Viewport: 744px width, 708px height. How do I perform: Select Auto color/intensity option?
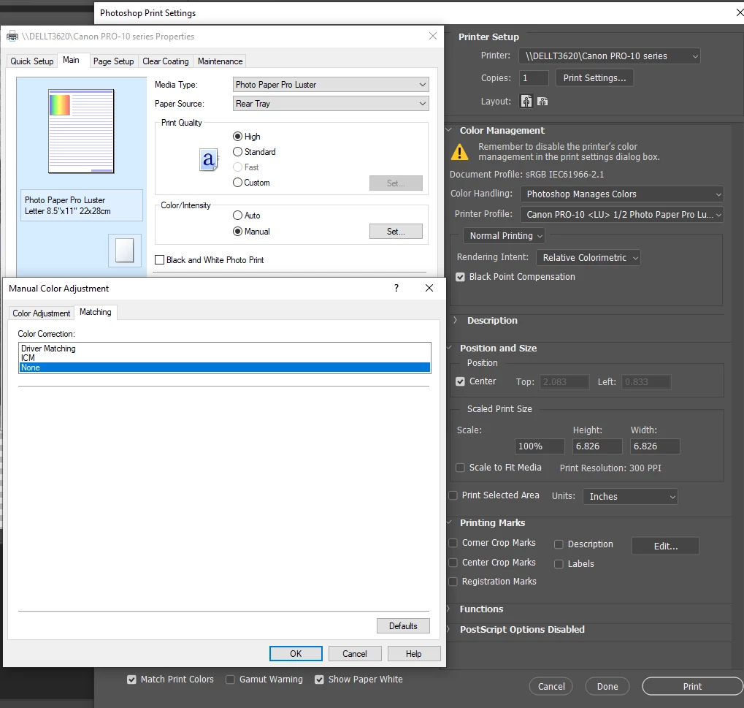pos(238,215)
